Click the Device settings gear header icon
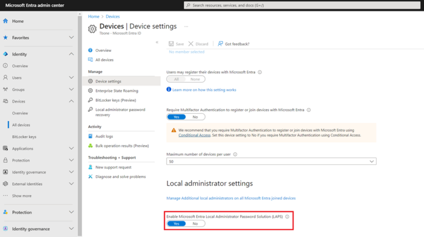Image resolution: width=424 pixels, height=237 pixels. 92,29
